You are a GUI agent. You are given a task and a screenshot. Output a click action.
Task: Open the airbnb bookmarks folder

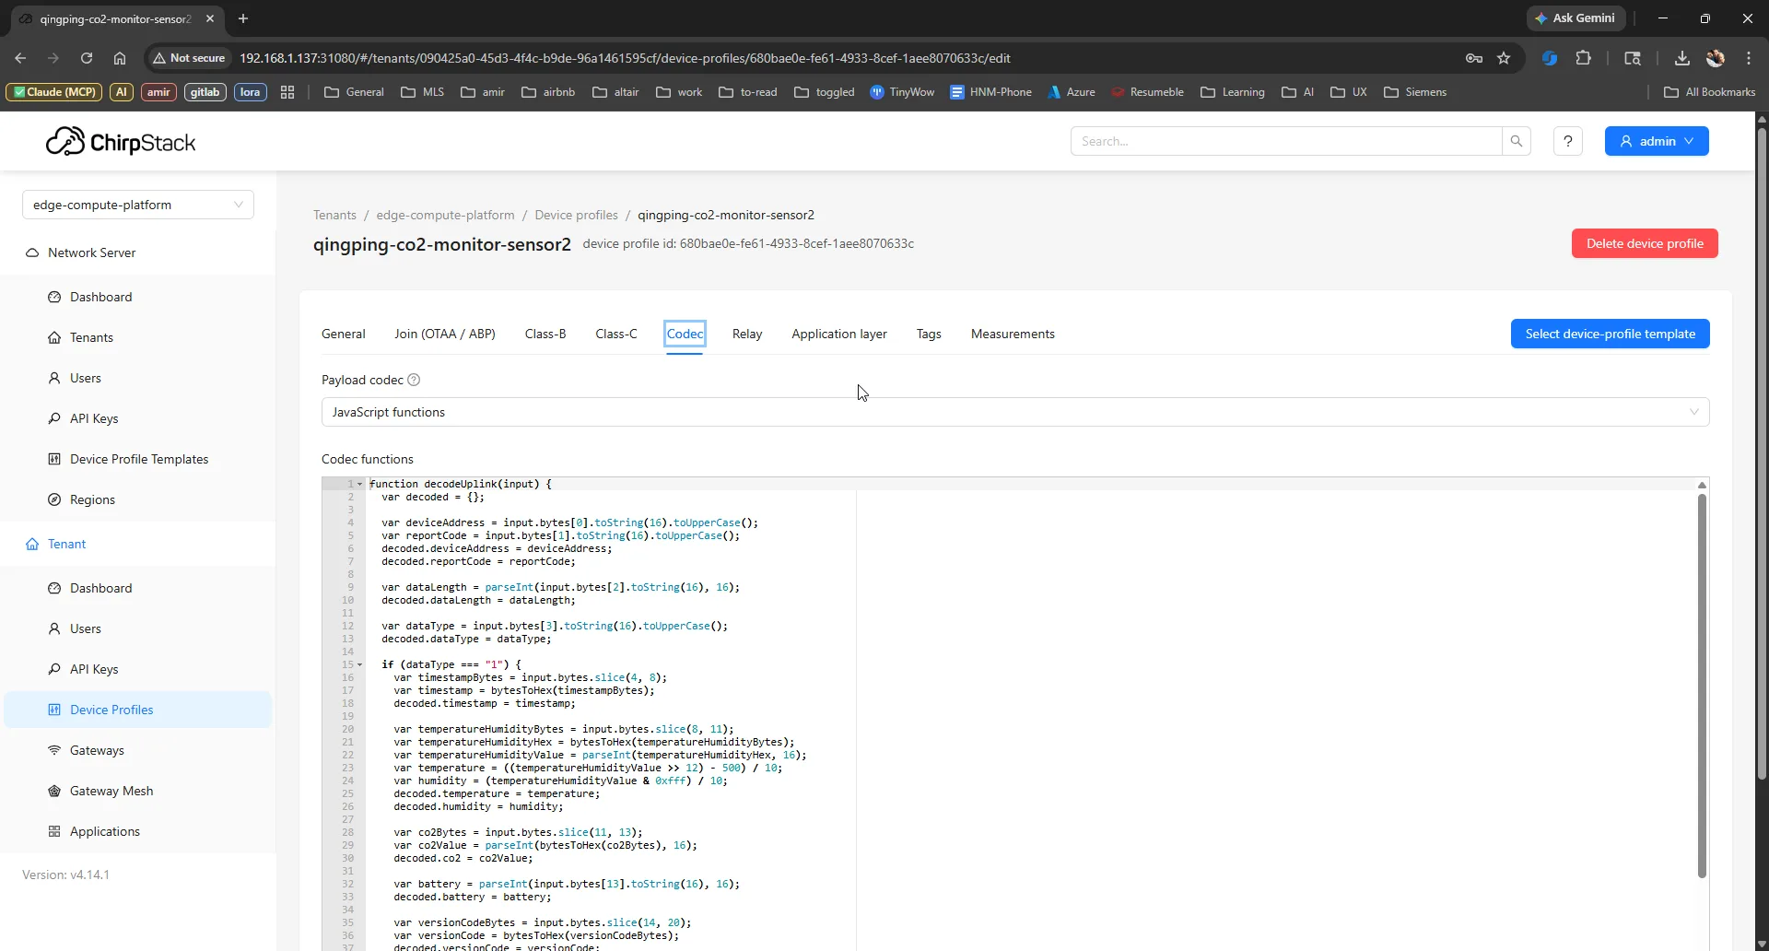pyautogui.click(x=548, y=92)
